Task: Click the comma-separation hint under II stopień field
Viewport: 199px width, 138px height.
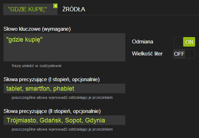Action: [x=62, y=129]
